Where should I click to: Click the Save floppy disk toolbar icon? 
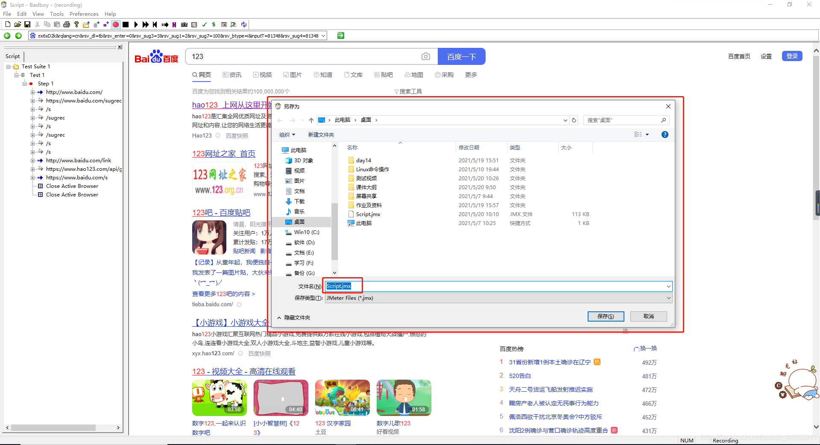27,24
